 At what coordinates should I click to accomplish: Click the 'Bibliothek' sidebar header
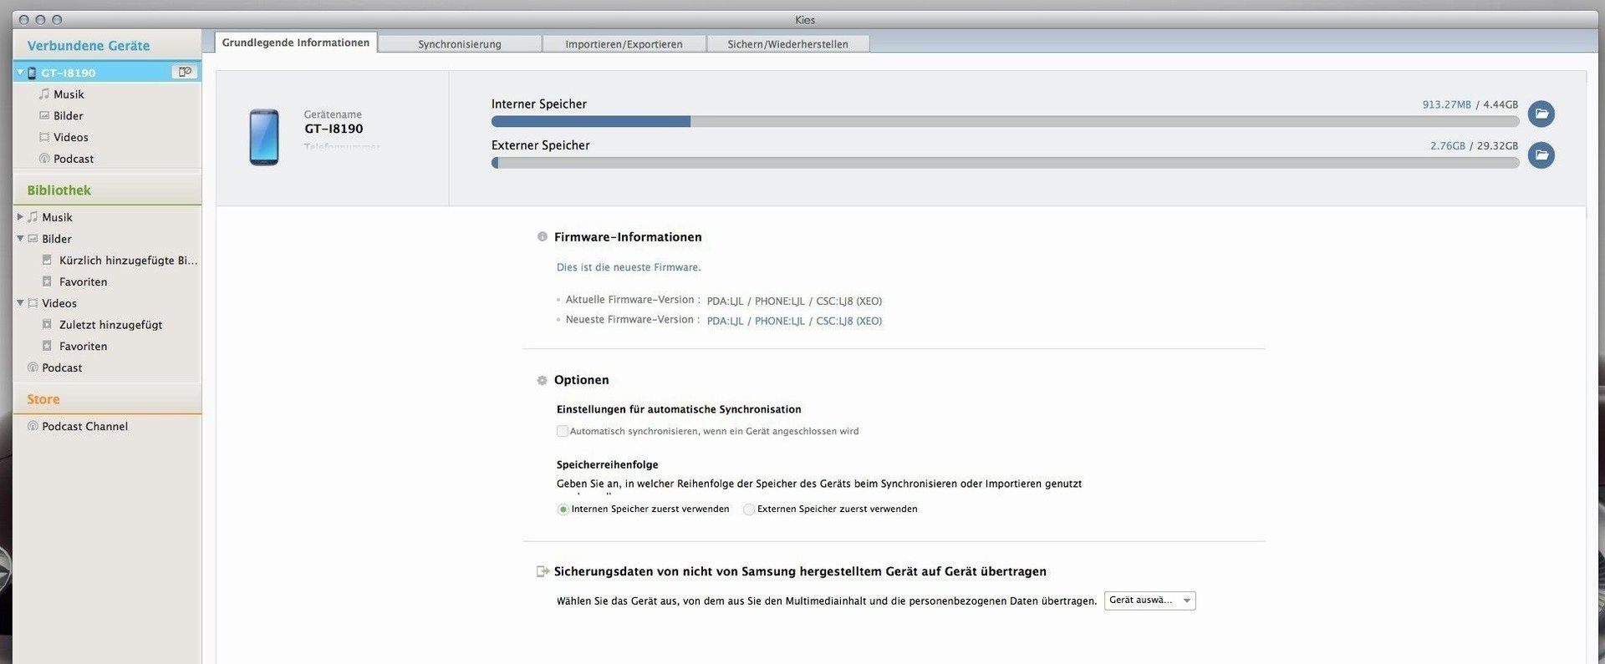click(59, 190)
